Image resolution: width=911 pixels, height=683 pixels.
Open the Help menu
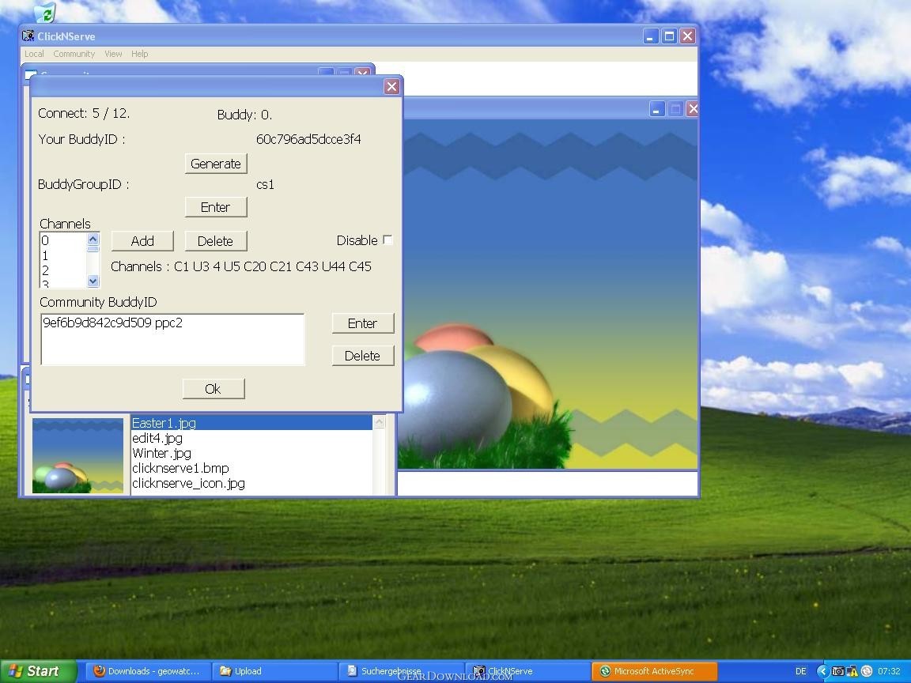(x=139, y=54)
